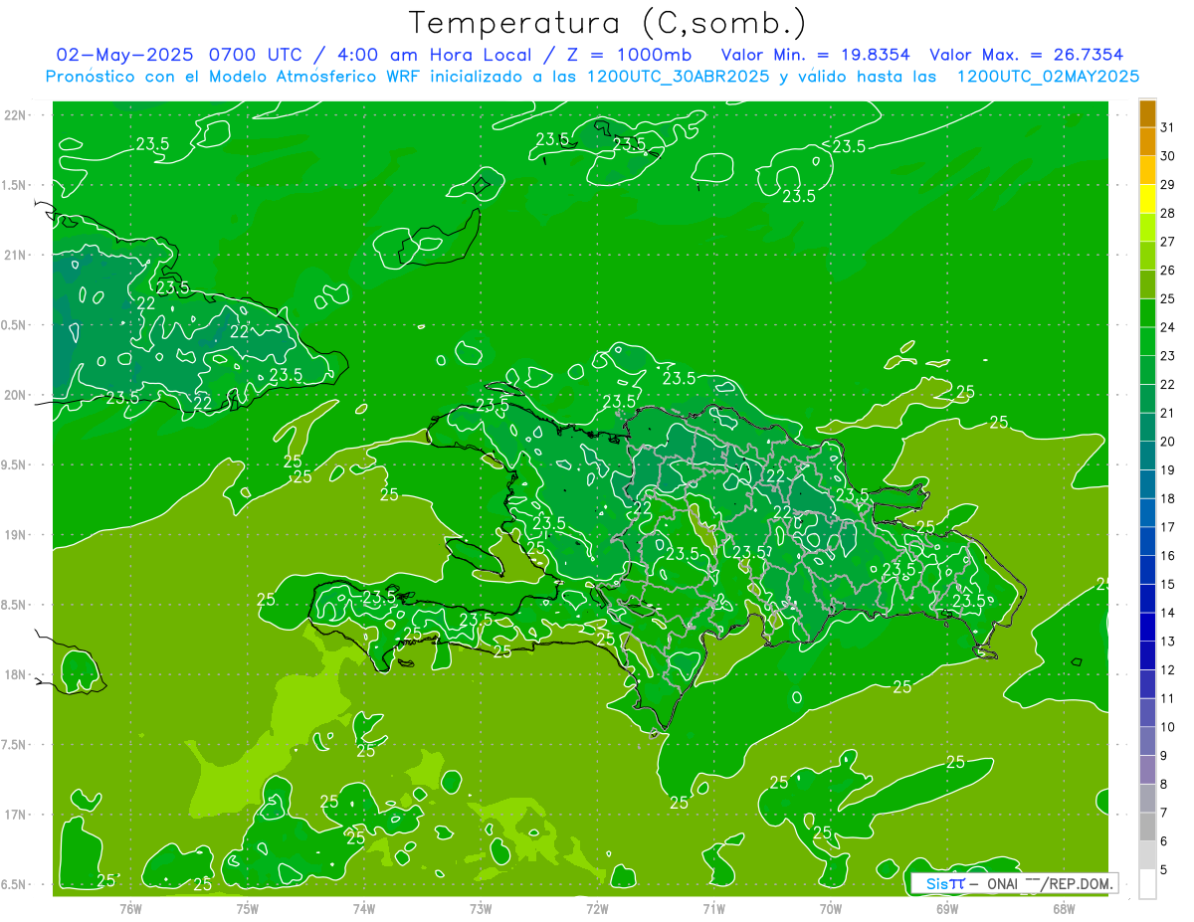Viewport: 1194px width, 922px height.
Task: Click the "17N" latitude axis label
Action: click(14, 815)
